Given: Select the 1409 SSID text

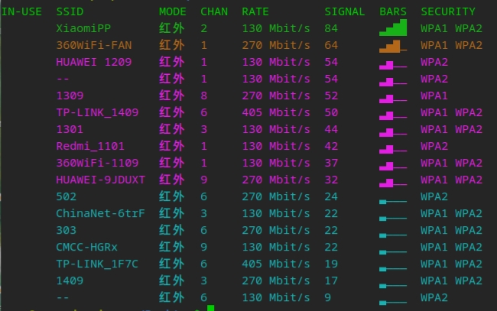Looking at the screenshot, I should point(70,280).
